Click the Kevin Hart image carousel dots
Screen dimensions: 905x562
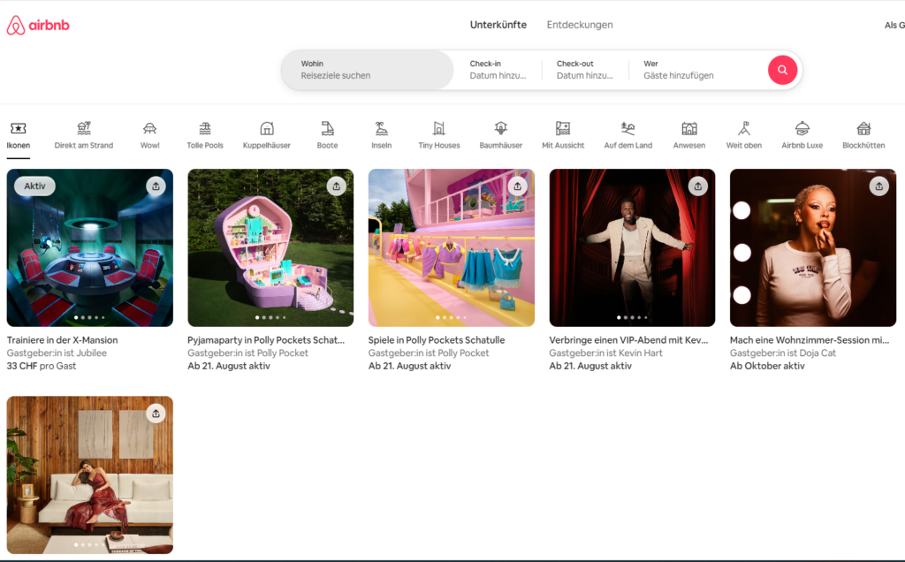[632, 317]
